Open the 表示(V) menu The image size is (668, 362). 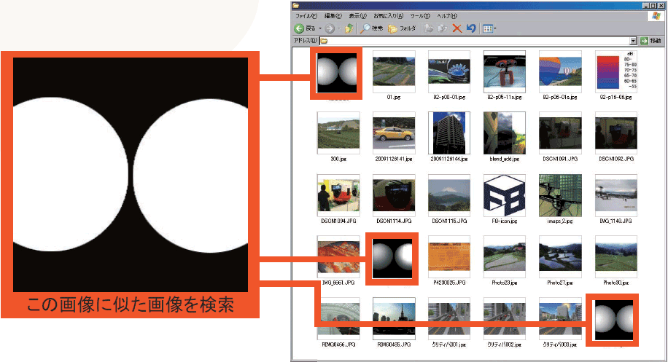click(x=358, y=16)
